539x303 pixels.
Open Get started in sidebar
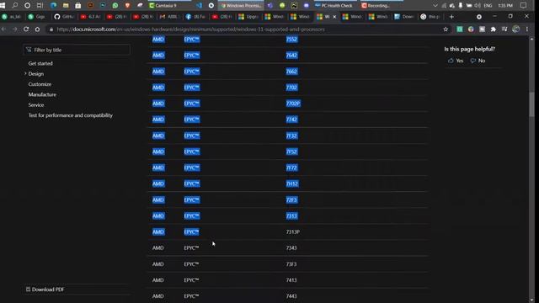pos(40,63)
